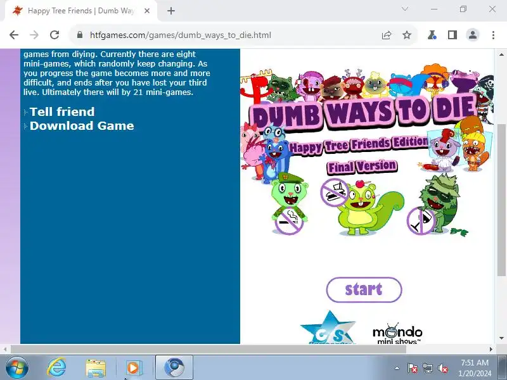Open Windows Media Player on taskbar
This screenshot has width=507, height=380.
pyautogui.click(x=133, y=368)
